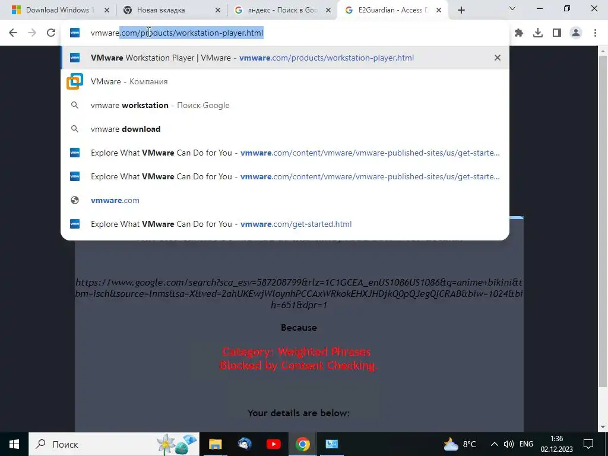
Task: Expand the tab search chevron
Action: [512, 8]
